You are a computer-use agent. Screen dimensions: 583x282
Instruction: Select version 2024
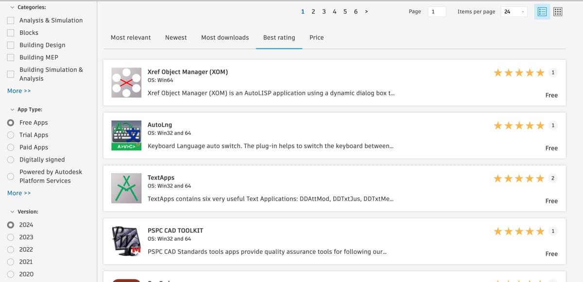pos(11,225)
